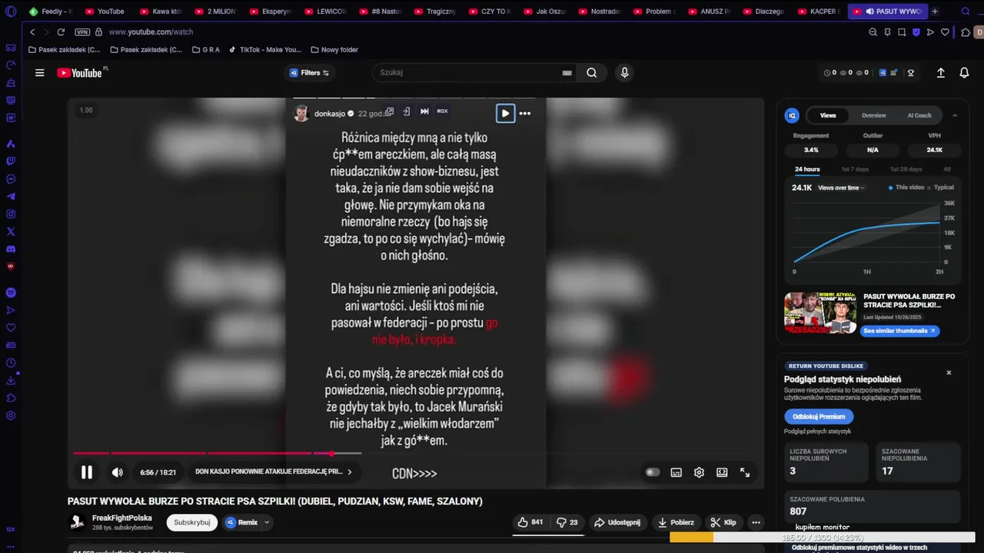
Task: Close the Return YouTube Dislike panel
Action: [949, 373]
